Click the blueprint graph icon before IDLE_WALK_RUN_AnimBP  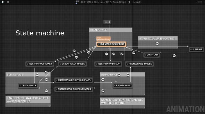[x=77, y=2]
